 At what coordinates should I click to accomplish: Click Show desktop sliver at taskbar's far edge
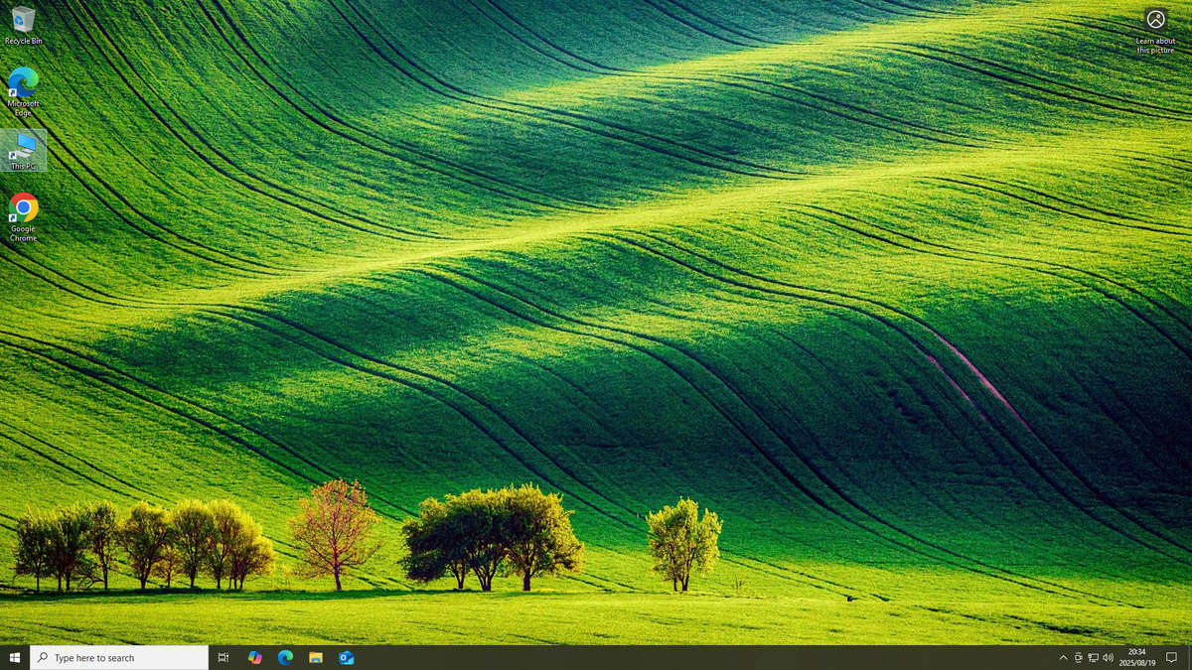[1190, 657]
